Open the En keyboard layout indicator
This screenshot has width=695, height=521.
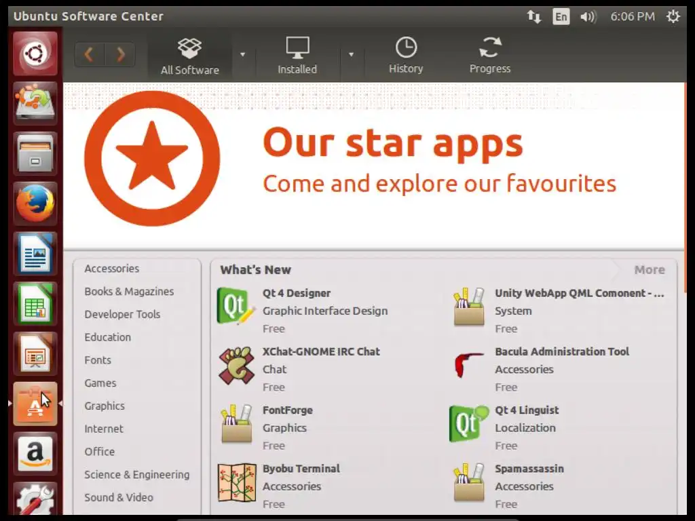[x=561, y=17]
